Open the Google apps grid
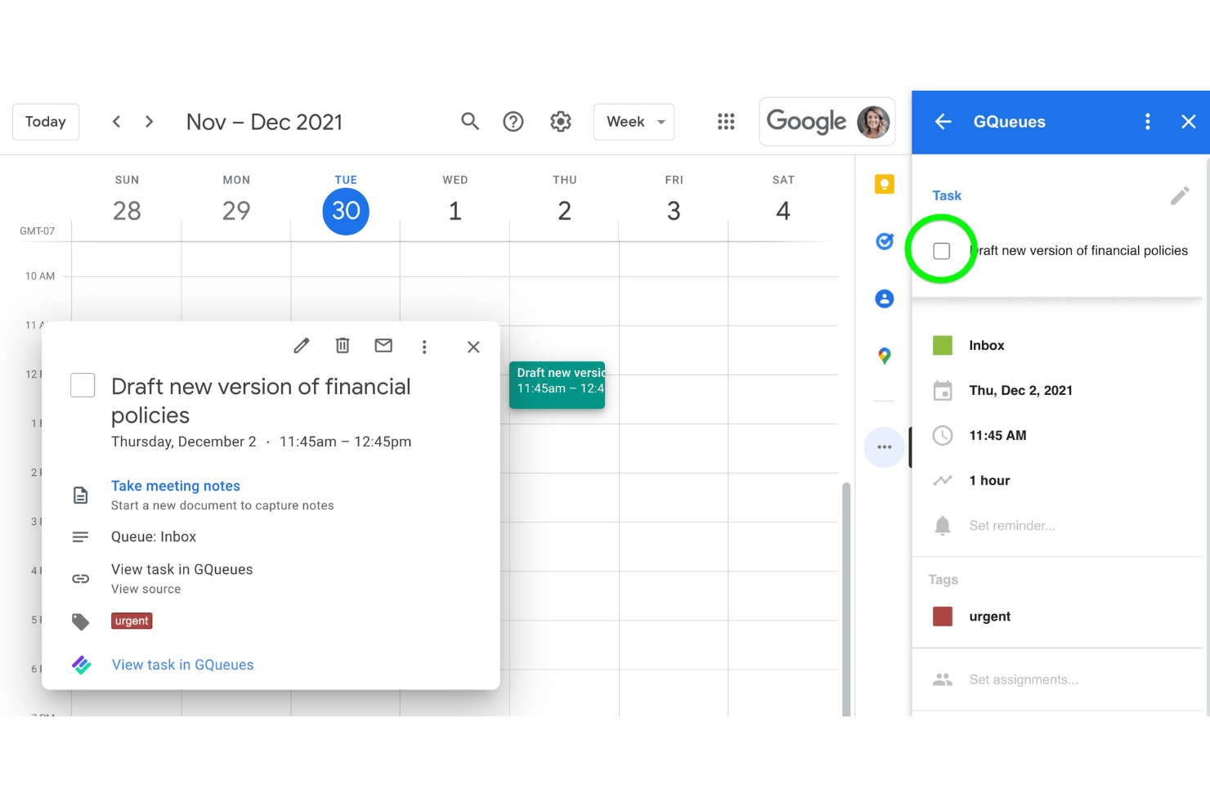This screenshot has width=1210, height=807. click(x=726, y=122)
